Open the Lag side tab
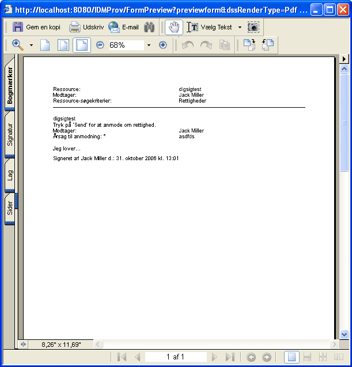Image resolution: width=352 pixels, height=367 pixels. pyautogui.click(x=10, y=175)
